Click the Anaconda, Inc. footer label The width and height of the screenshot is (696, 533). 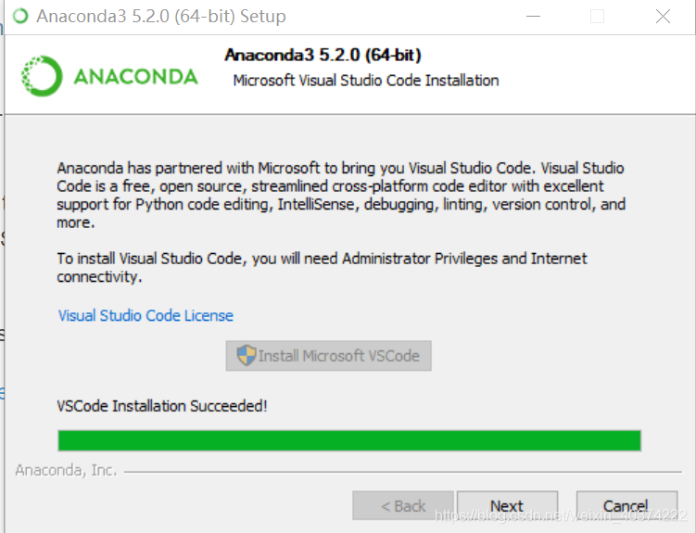(x=67, y=471)
